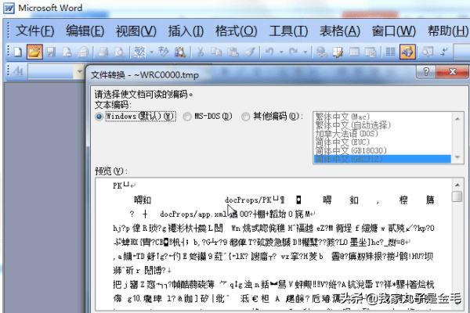The image size is (470, 313).
Task: Click the Format Painter brush icon
Action: click(248, 52)
